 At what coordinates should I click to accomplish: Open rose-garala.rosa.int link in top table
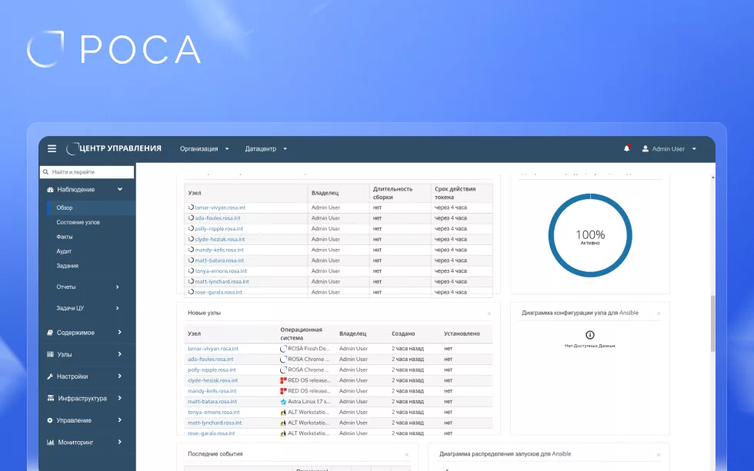click(x=219, y=292)
